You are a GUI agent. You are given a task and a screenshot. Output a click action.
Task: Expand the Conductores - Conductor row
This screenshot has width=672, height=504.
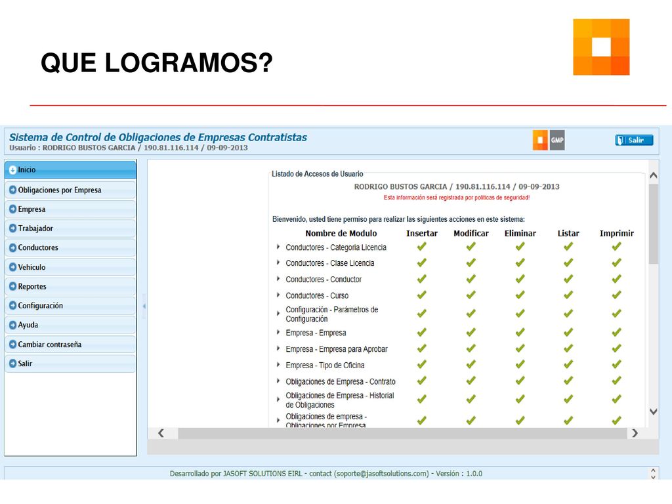coord(278,279)
